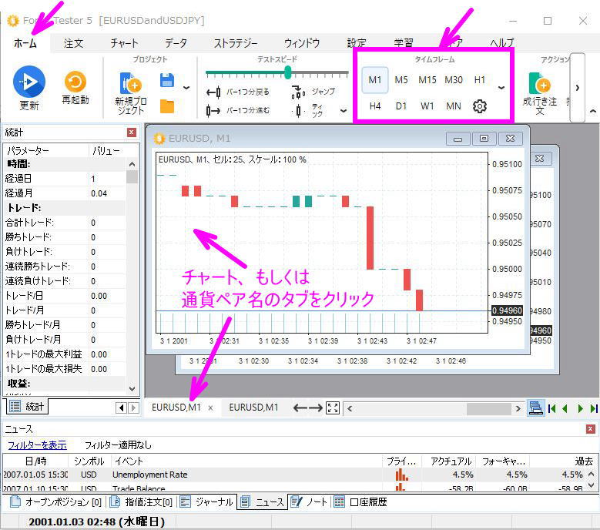Close the News panel red X
This screenshot has height=530, width=600.
[591, 429]
